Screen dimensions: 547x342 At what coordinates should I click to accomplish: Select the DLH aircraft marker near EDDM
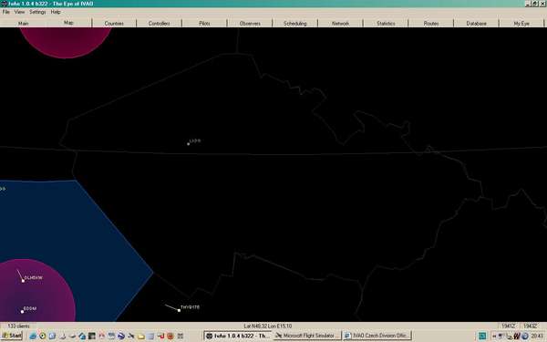(23, 281)
